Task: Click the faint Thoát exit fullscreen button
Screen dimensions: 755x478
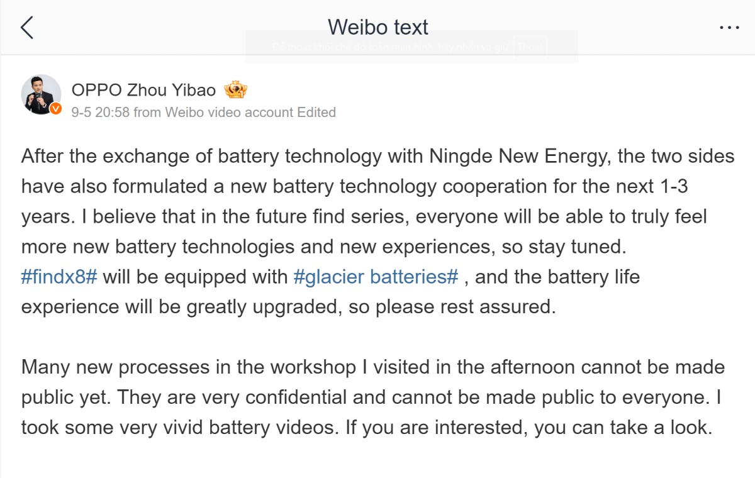Action: pyautogui.click(x=530, y=47)
